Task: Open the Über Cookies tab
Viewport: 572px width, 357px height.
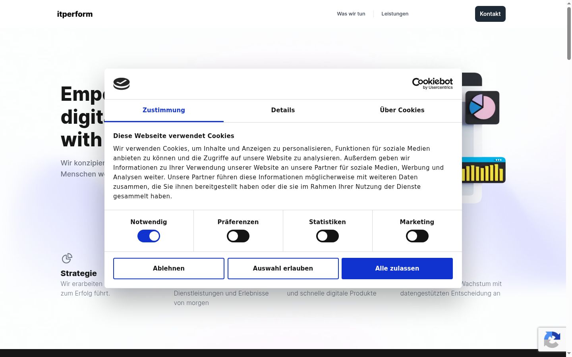Action: click(x=402, y=110)
